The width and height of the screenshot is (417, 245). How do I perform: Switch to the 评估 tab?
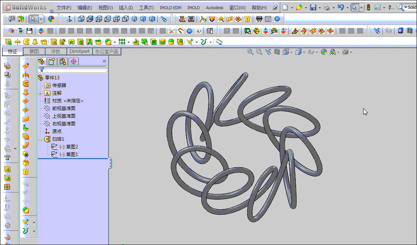(55, 51)
